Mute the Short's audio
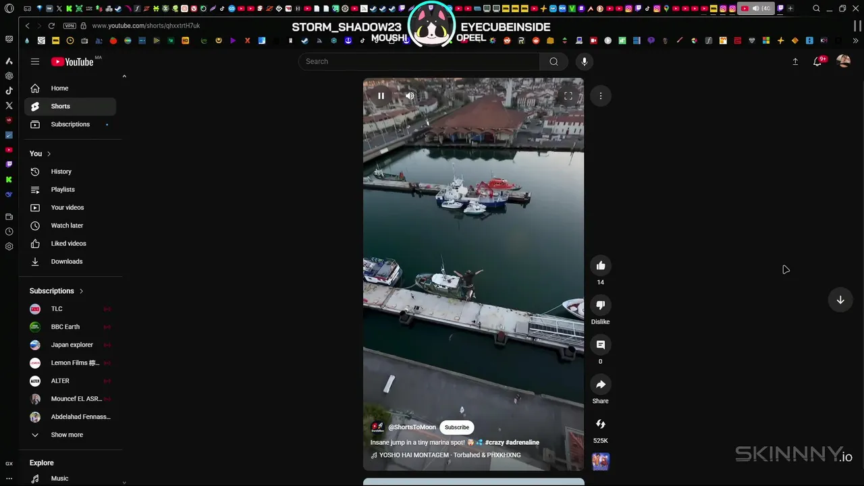 point(410,96)
